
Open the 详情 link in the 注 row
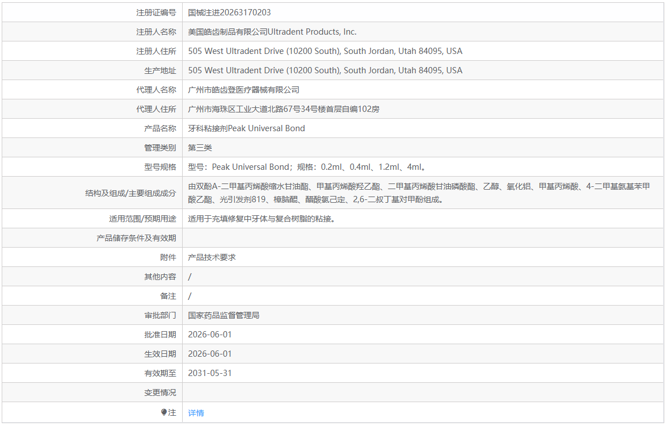tap(196, 412)
